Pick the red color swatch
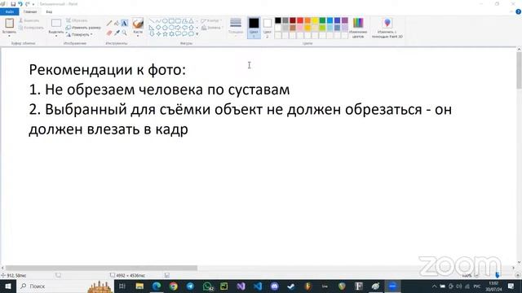522x293 pixels. (300, 20)
